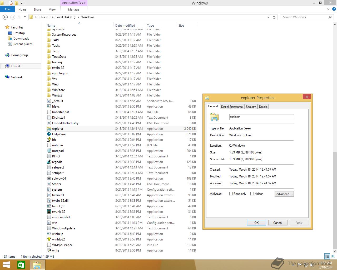Go back with the Back arrow

tap(5, 17)
